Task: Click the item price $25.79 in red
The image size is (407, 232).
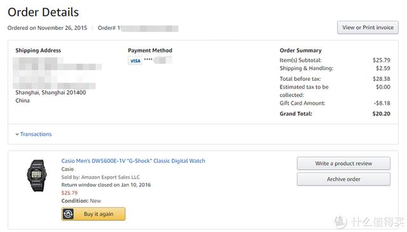Action: click(69, 193)
